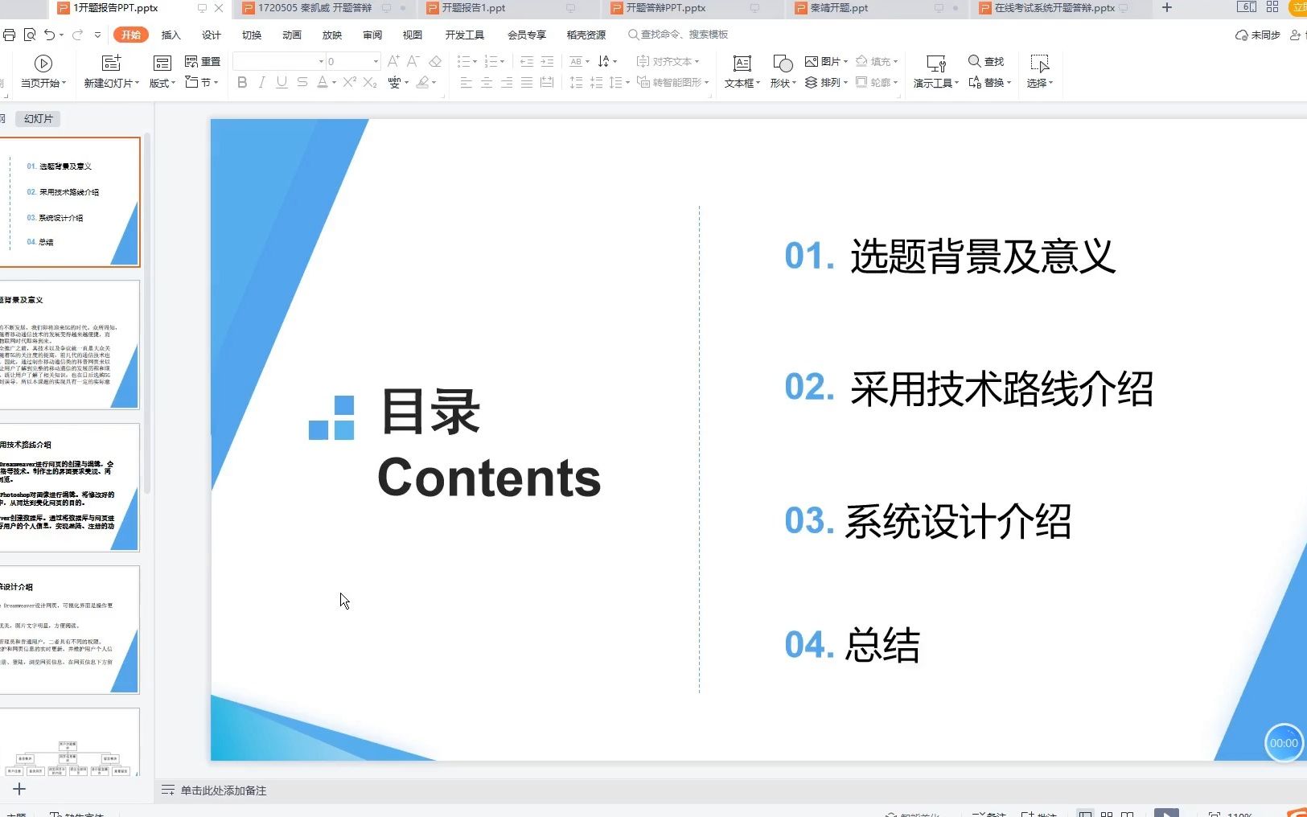Justify the paragraph text
The width and height of the screenshot is (1307, 817).
[x=527, y=82]
